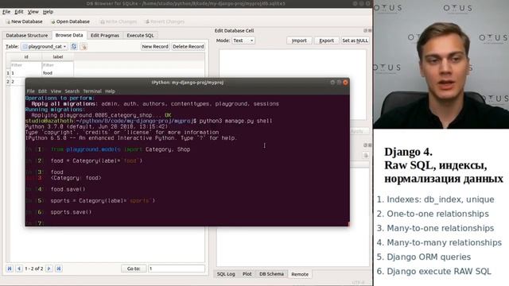Open the terminal Help menu
Screen dimensions: 509x286
pos(110,91)
